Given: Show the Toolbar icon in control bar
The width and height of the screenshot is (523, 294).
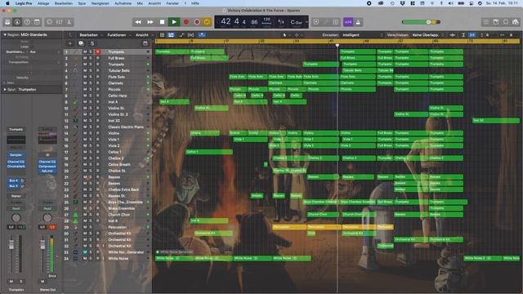Looking at the screenshot, I should pyautogui.click(x=37, y=22).
